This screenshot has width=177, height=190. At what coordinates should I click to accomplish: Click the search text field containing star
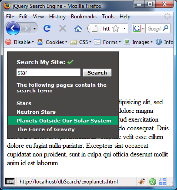[x=48, y=72]
